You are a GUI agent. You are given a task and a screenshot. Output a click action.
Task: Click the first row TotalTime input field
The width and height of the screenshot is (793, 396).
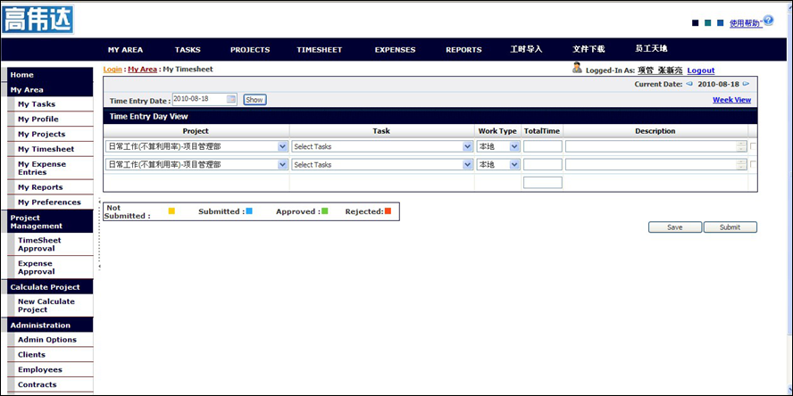tap(542, 146)
